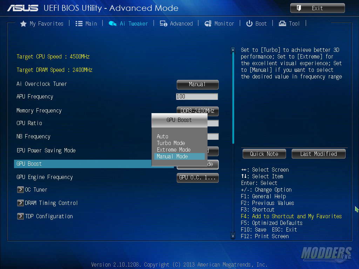The image size is (359, 269).
Task: Select Manual Mode in GPU Boost list
Action: click(172, 156)
